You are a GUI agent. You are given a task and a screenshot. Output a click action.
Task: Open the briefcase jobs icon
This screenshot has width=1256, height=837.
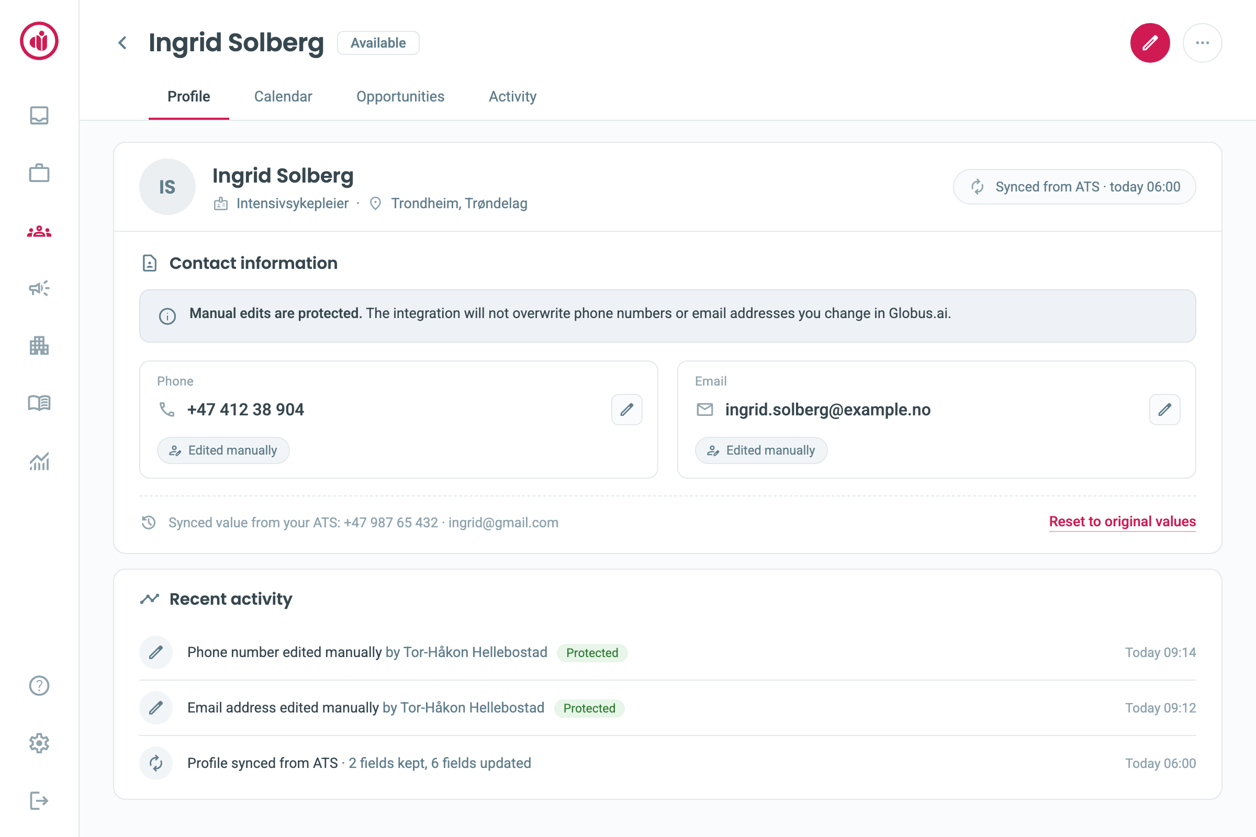point(39,173)
